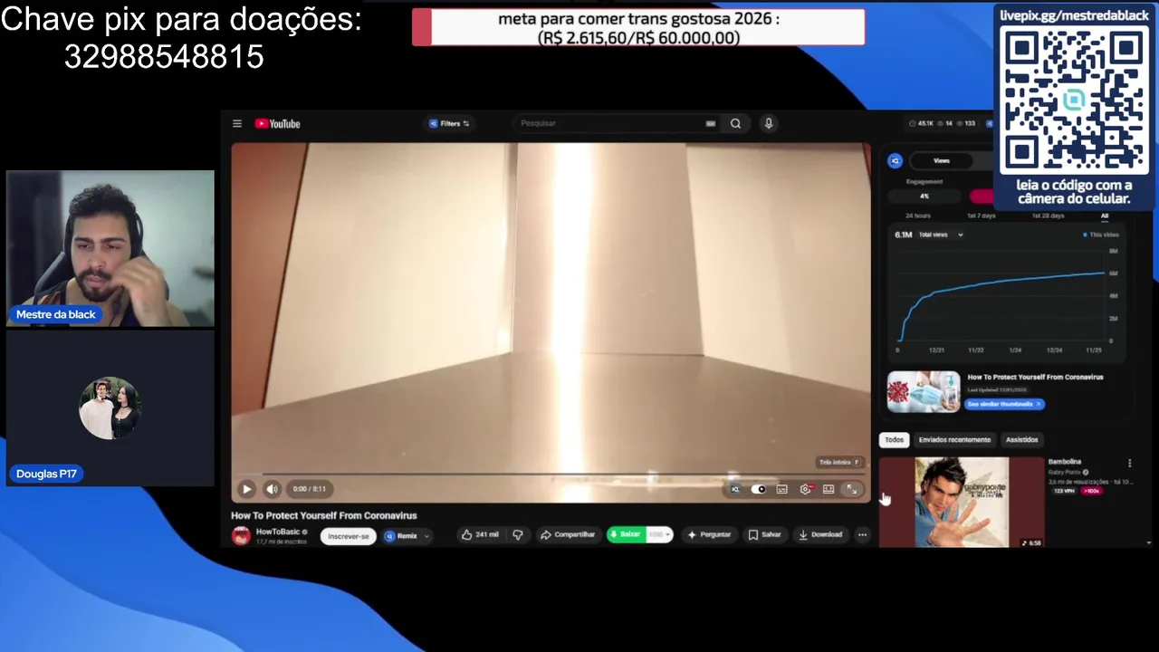This screenshot has height=652, width=1159.
Task: Select the Assistidos filter chip
Action: pos(1021,440)
